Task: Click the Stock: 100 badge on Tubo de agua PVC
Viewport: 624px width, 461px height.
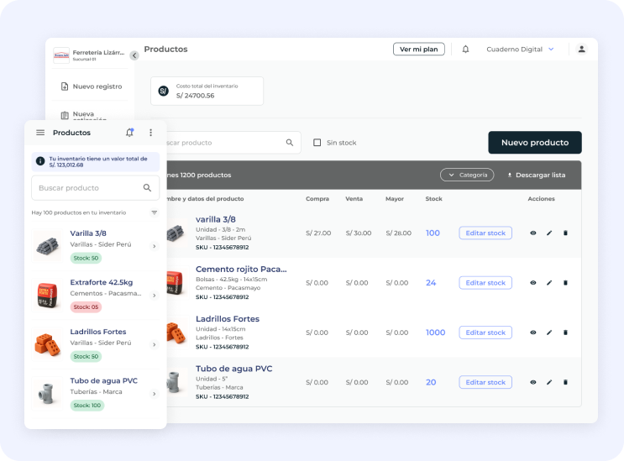Action: click(87, 406)
